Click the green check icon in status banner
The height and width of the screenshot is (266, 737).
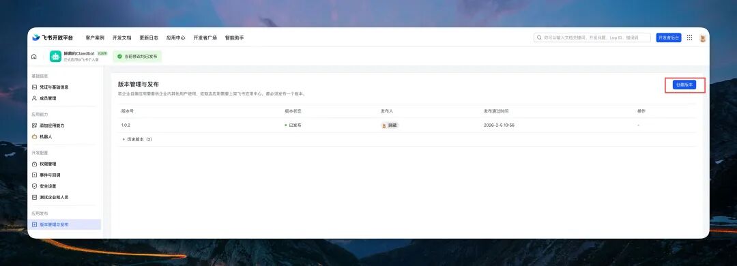click(x=120, y=57)
